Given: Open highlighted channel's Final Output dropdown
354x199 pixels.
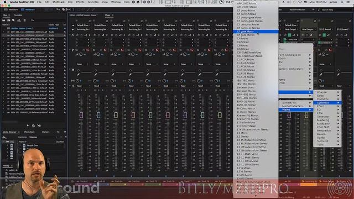Looking at the screenshot, I should click(308, 29).
